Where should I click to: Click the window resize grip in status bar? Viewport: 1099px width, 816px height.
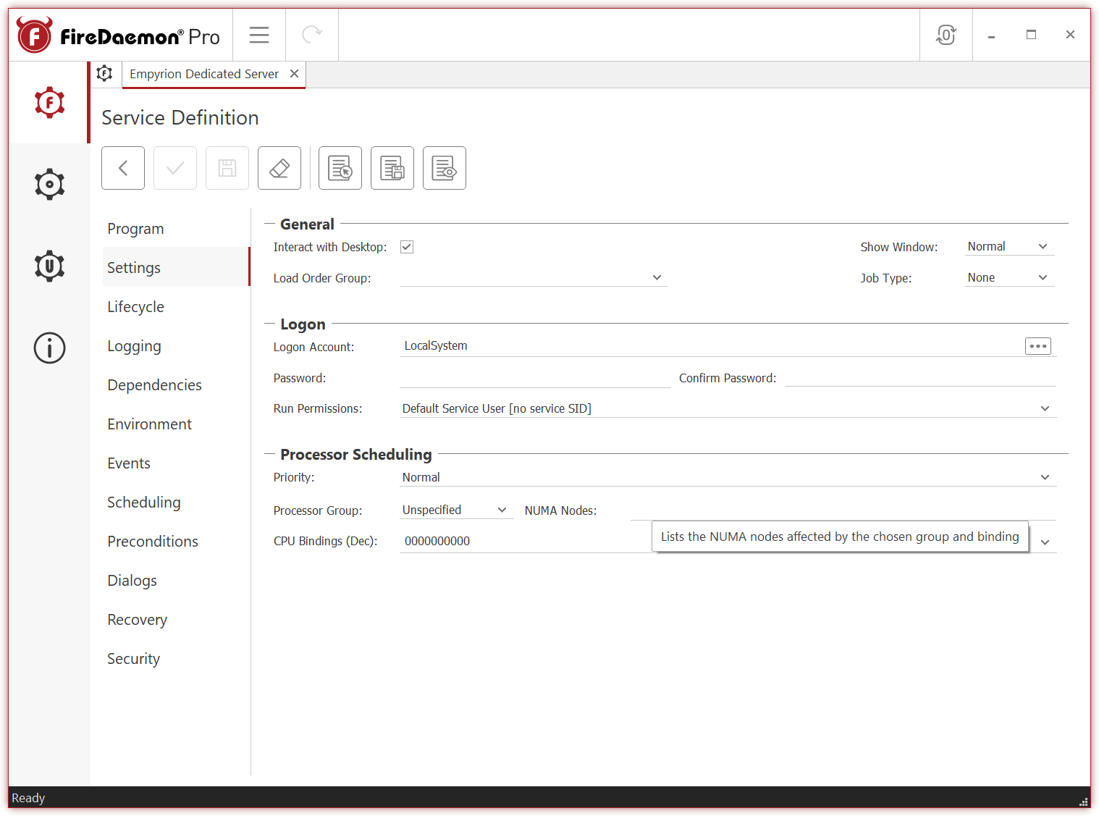1083,802
